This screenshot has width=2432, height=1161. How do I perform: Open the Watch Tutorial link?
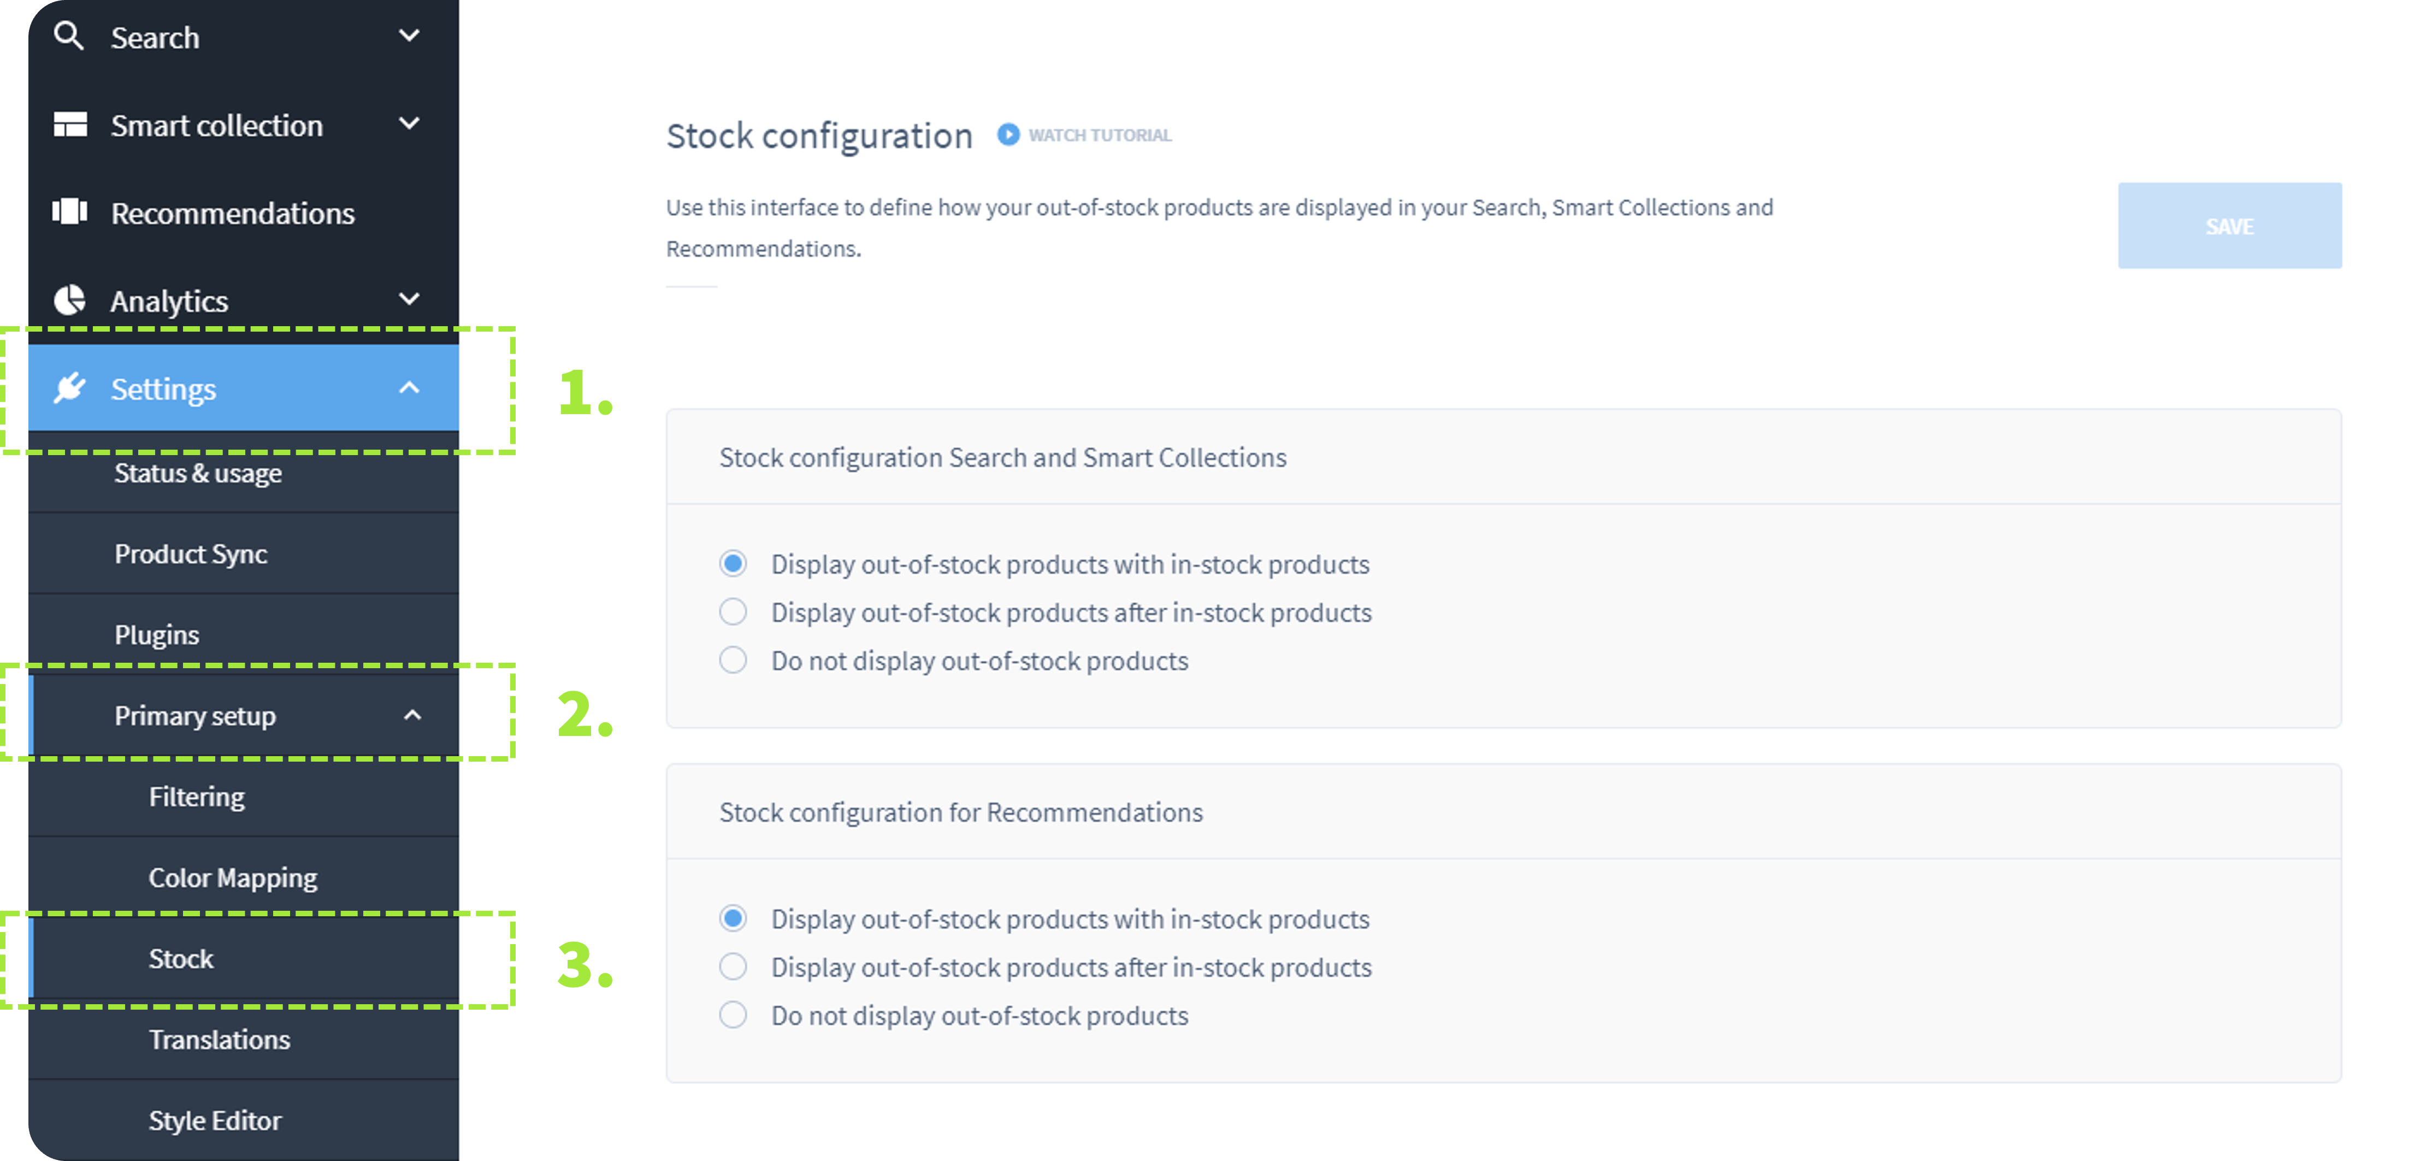coord(1099,135)
